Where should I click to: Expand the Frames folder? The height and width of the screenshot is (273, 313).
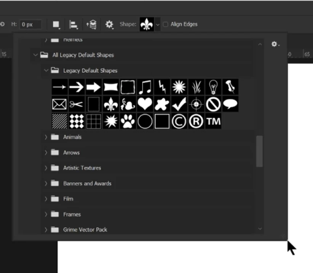coord(46,214)
